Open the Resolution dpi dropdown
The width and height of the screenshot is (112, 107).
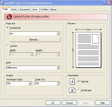[x=30, y=83]
